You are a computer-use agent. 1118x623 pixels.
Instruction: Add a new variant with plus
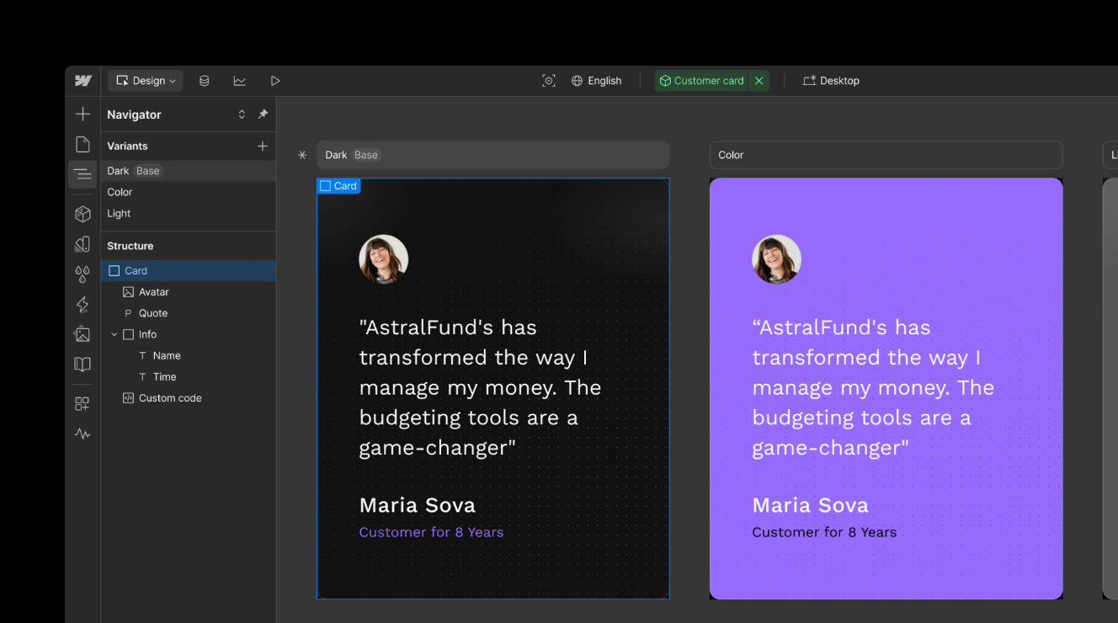[x=263, y=146]
